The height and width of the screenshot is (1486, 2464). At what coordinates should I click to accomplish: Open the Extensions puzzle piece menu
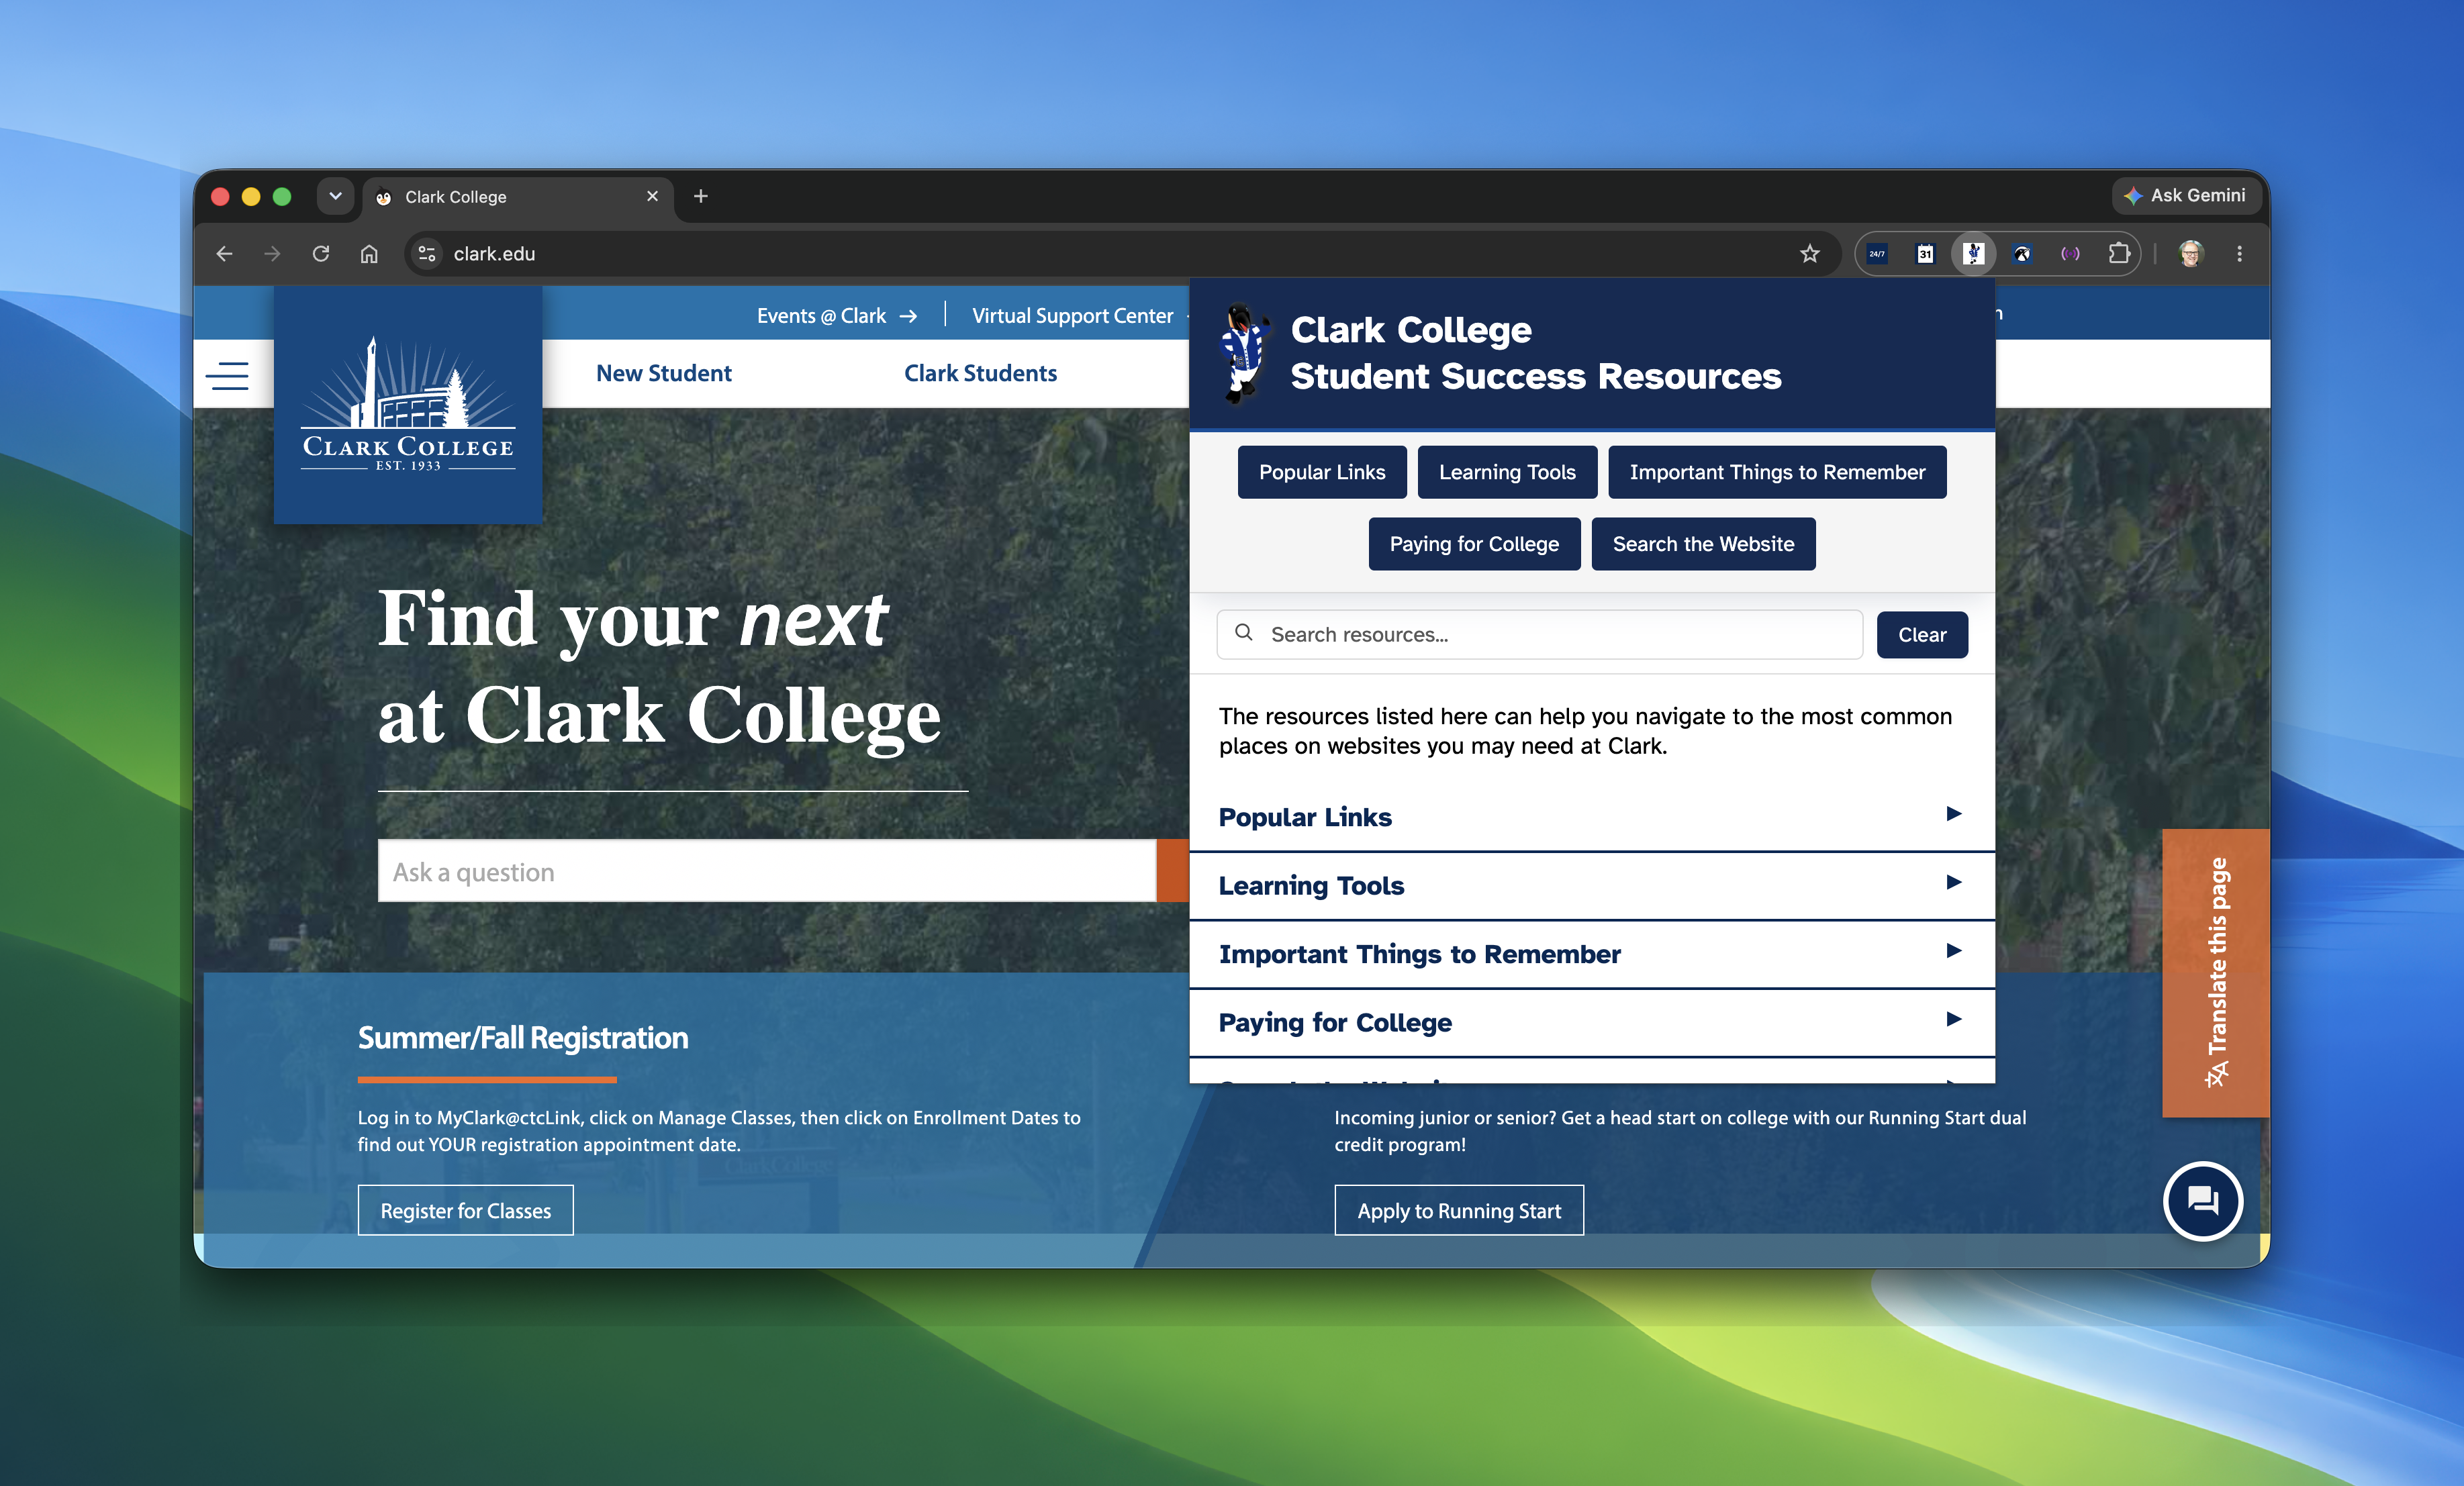2119,254
